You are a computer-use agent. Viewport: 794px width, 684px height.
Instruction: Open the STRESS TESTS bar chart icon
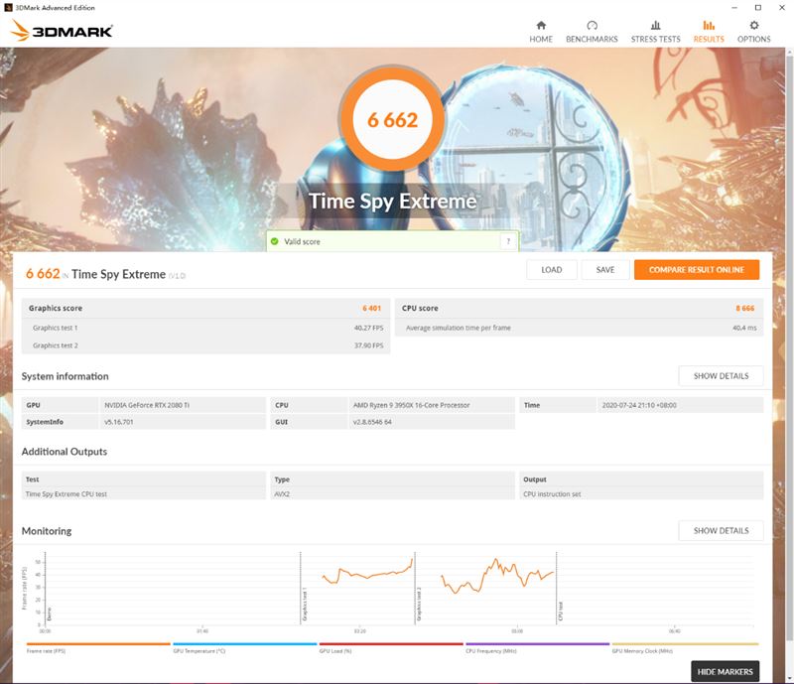tap(655, 26)
